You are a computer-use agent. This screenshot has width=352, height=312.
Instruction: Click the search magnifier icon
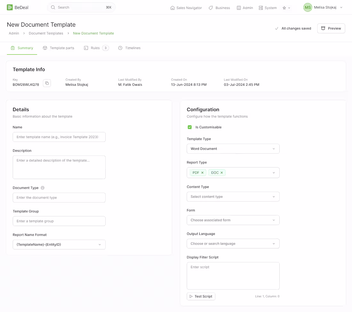[53, 7]
